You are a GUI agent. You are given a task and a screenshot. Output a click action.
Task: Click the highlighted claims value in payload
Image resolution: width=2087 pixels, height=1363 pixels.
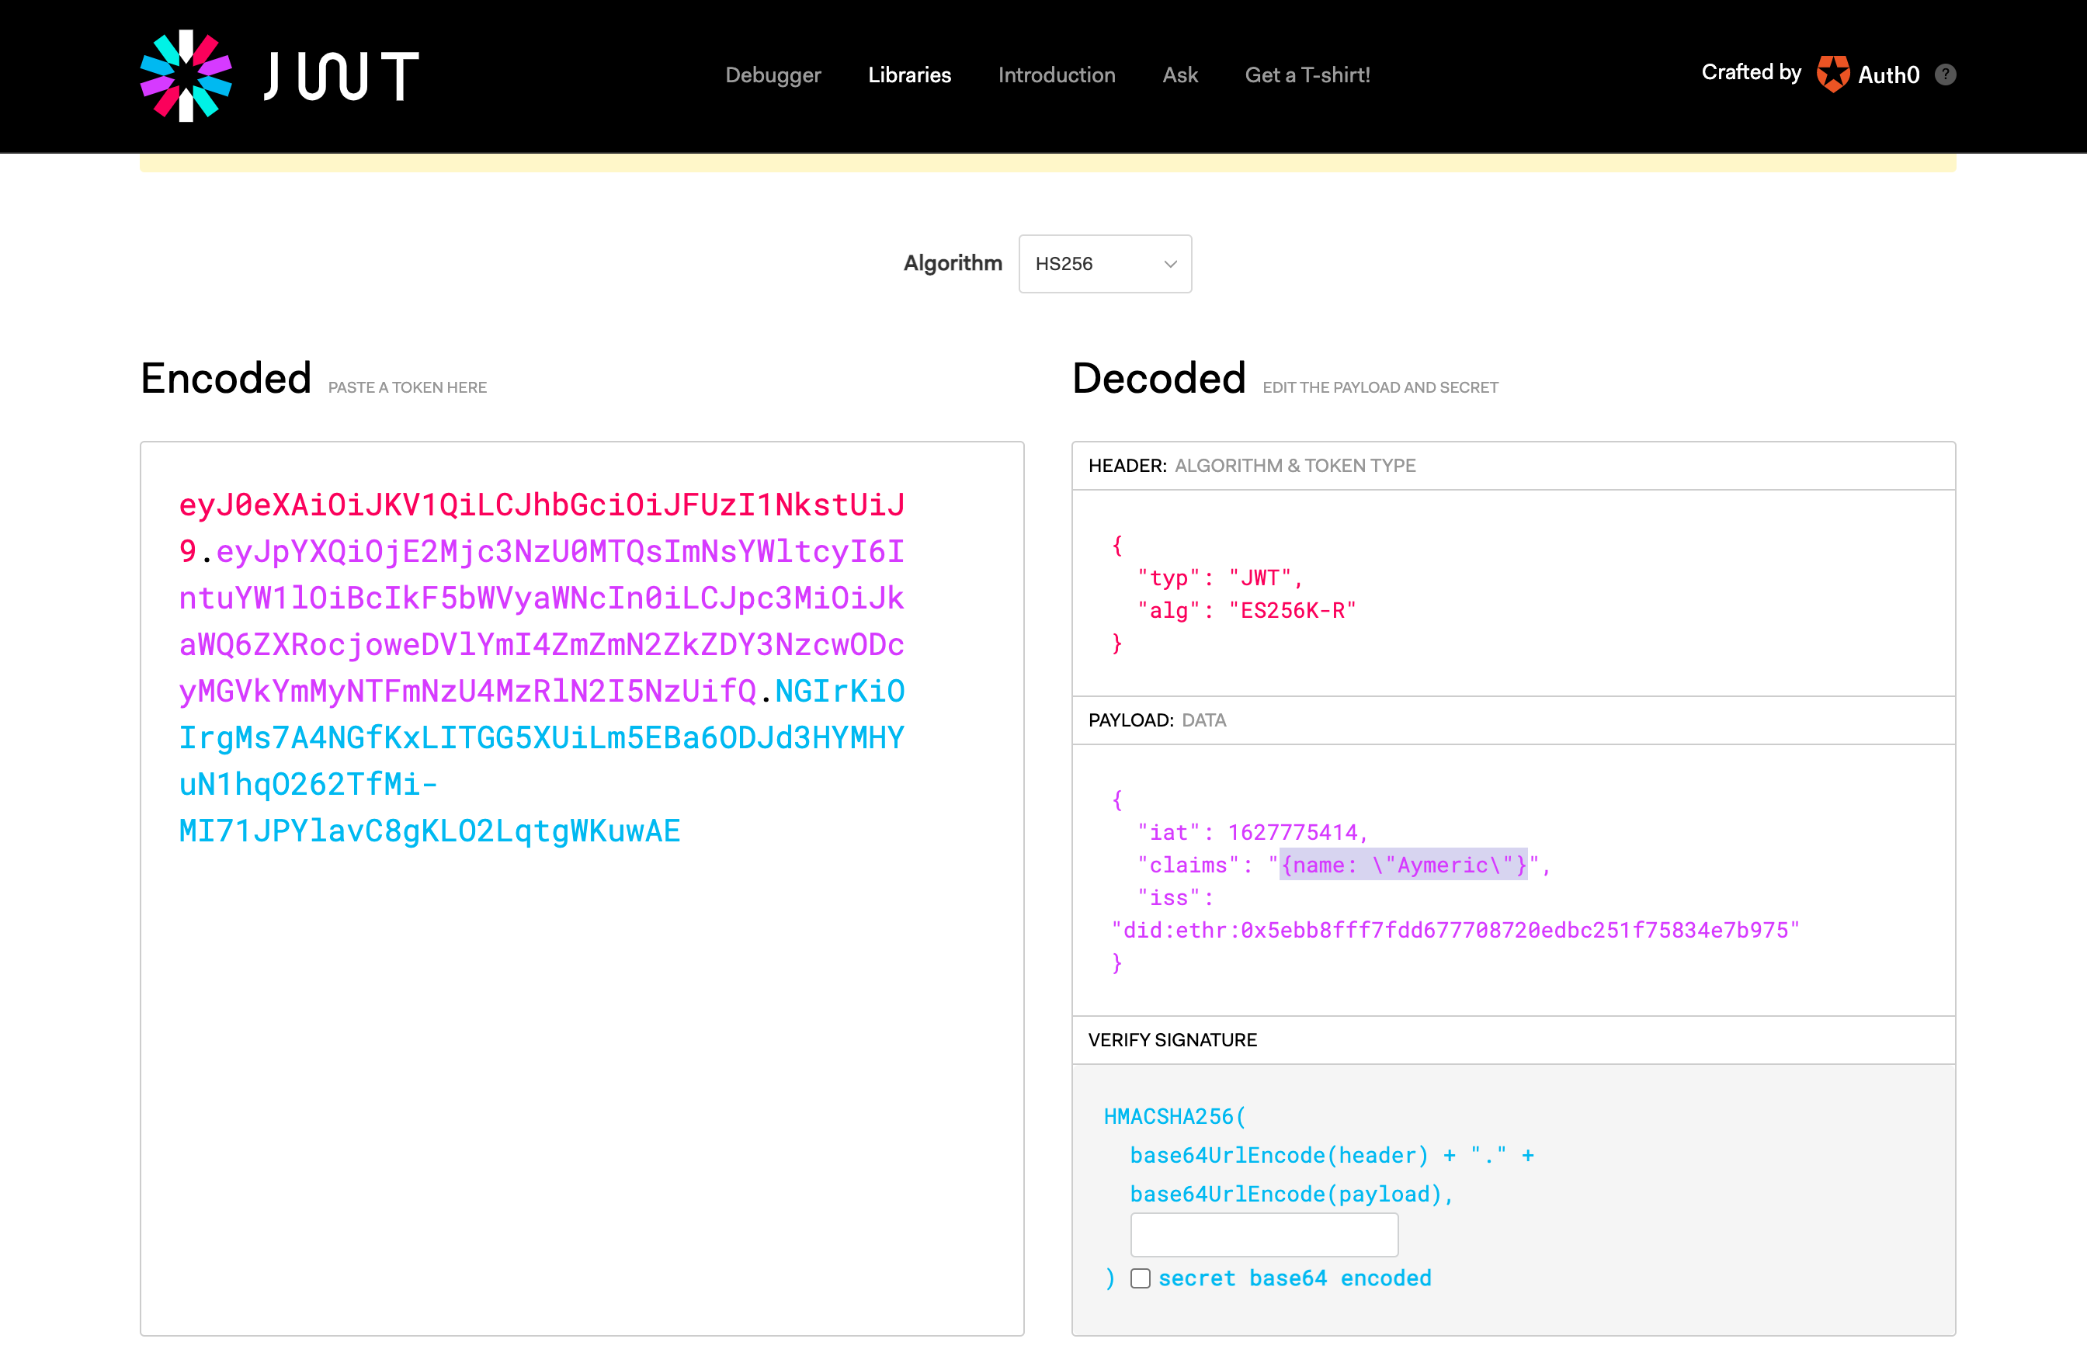(x=1403, y=865)
